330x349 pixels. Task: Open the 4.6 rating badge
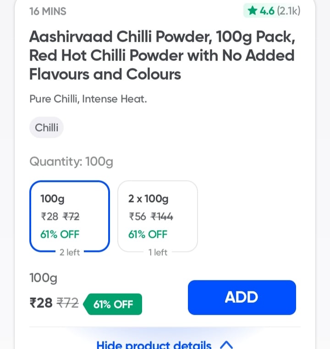273,11
